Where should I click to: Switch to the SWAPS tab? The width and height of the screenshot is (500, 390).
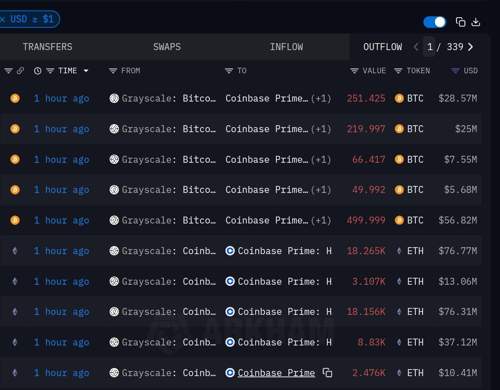pos(167,47)
